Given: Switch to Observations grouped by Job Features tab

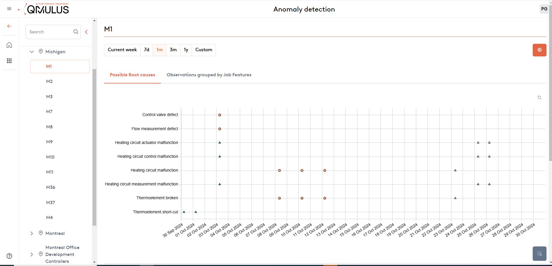Looking at the screenshot, I should (x=209, y=75).
